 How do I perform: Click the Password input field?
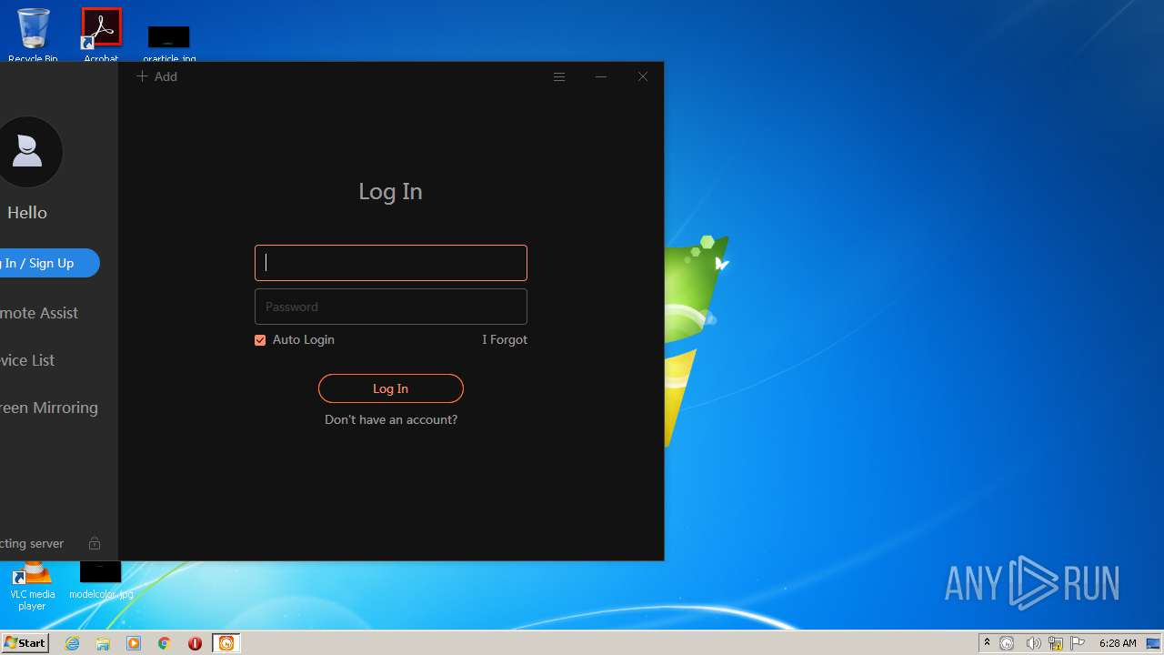(391, 307)
